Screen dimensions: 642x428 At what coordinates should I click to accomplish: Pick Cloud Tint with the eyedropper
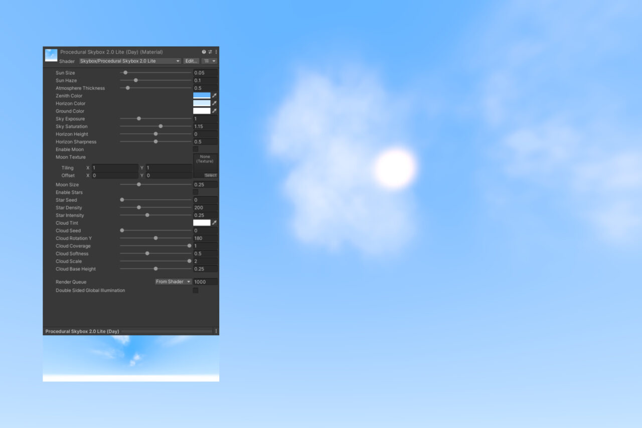215,223
